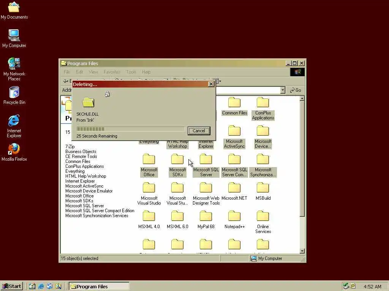
Task: Select the Microsoft Device folder
Action: click(263, 137)
